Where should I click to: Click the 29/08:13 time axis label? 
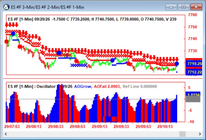click(x=34, y=127)
